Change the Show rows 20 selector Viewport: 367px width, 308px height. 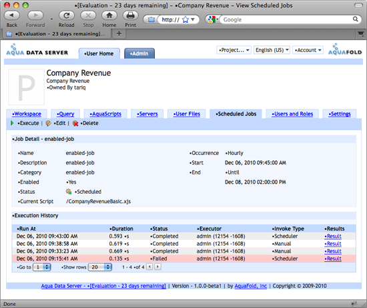pos(100,267)
